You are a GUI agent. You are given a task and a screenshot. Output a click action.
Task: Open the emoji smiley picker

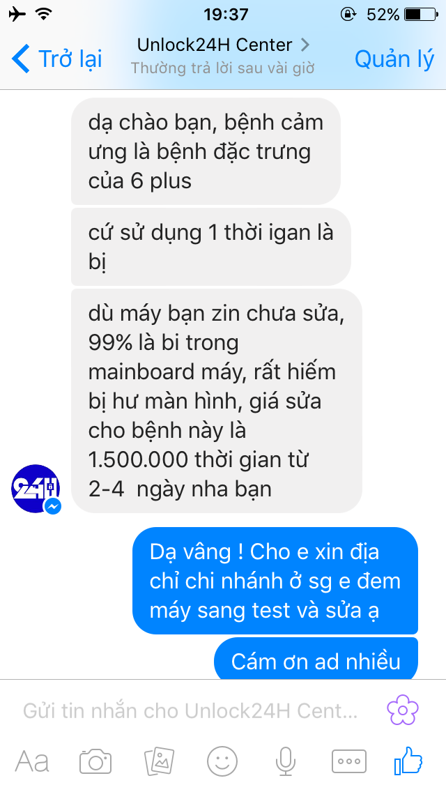coord(222,761)
